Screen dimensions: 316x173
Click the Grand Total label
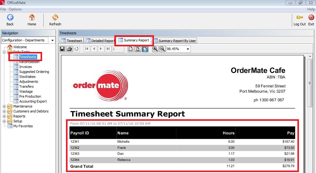click(81, 167)
